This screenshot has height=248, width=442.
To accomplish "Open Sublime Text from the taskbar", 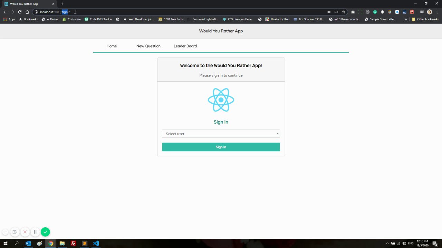I will [85, 244].
